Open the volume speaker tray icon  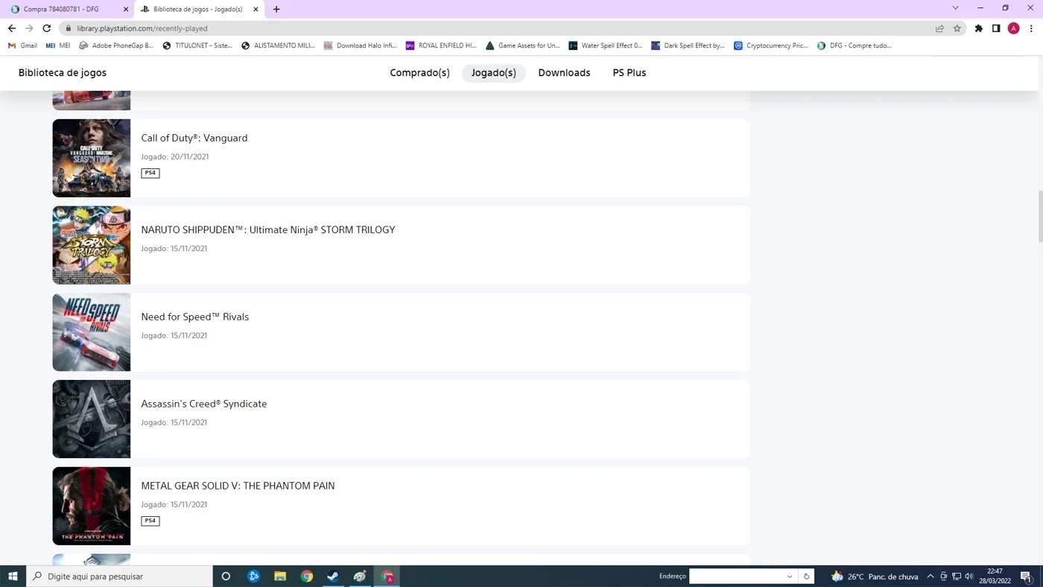click(969, 577)
